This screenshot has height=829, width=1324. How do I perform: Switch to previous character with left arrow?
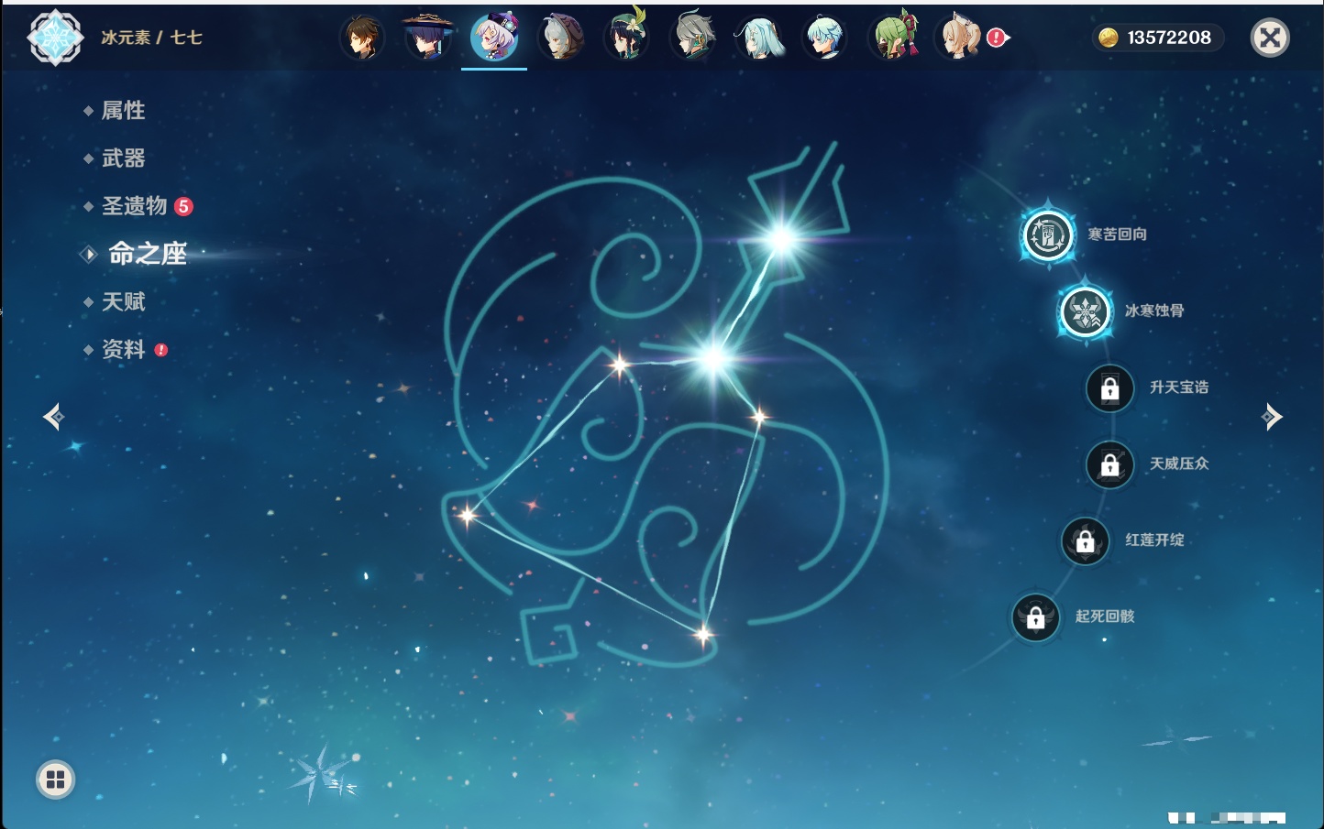coord(54,417)
